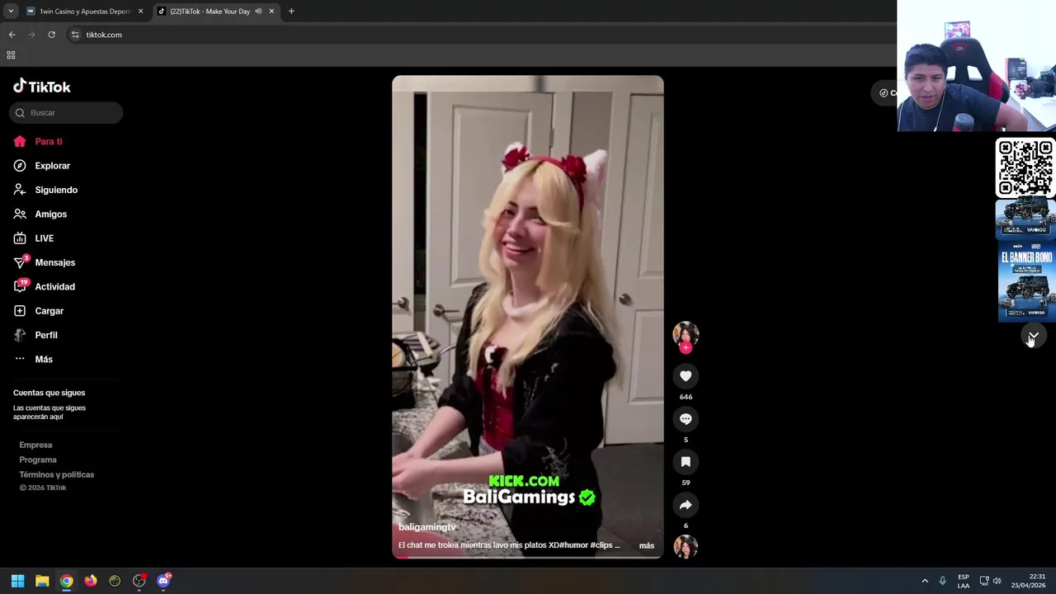Screen dimensions: 1056x594
Task: Open the Windows Start menu
Action: (17, 581)
